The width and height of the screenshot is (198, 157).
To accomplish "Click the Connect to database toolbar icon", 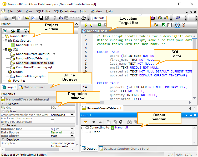I will point(6,18).
